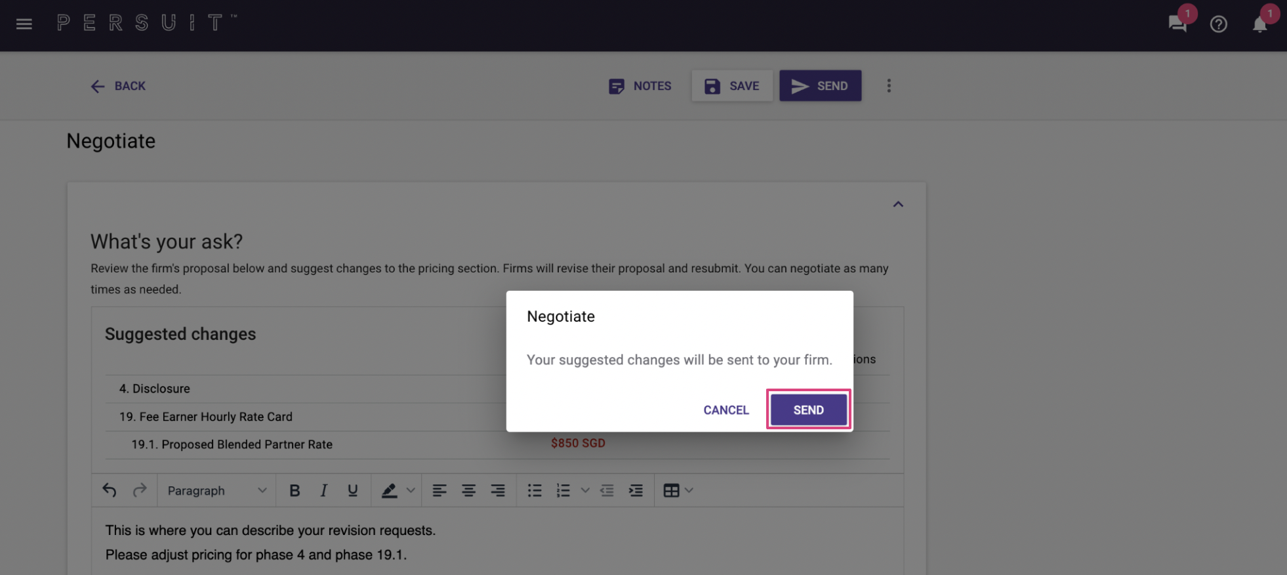Toggle italic formatting

323,490
